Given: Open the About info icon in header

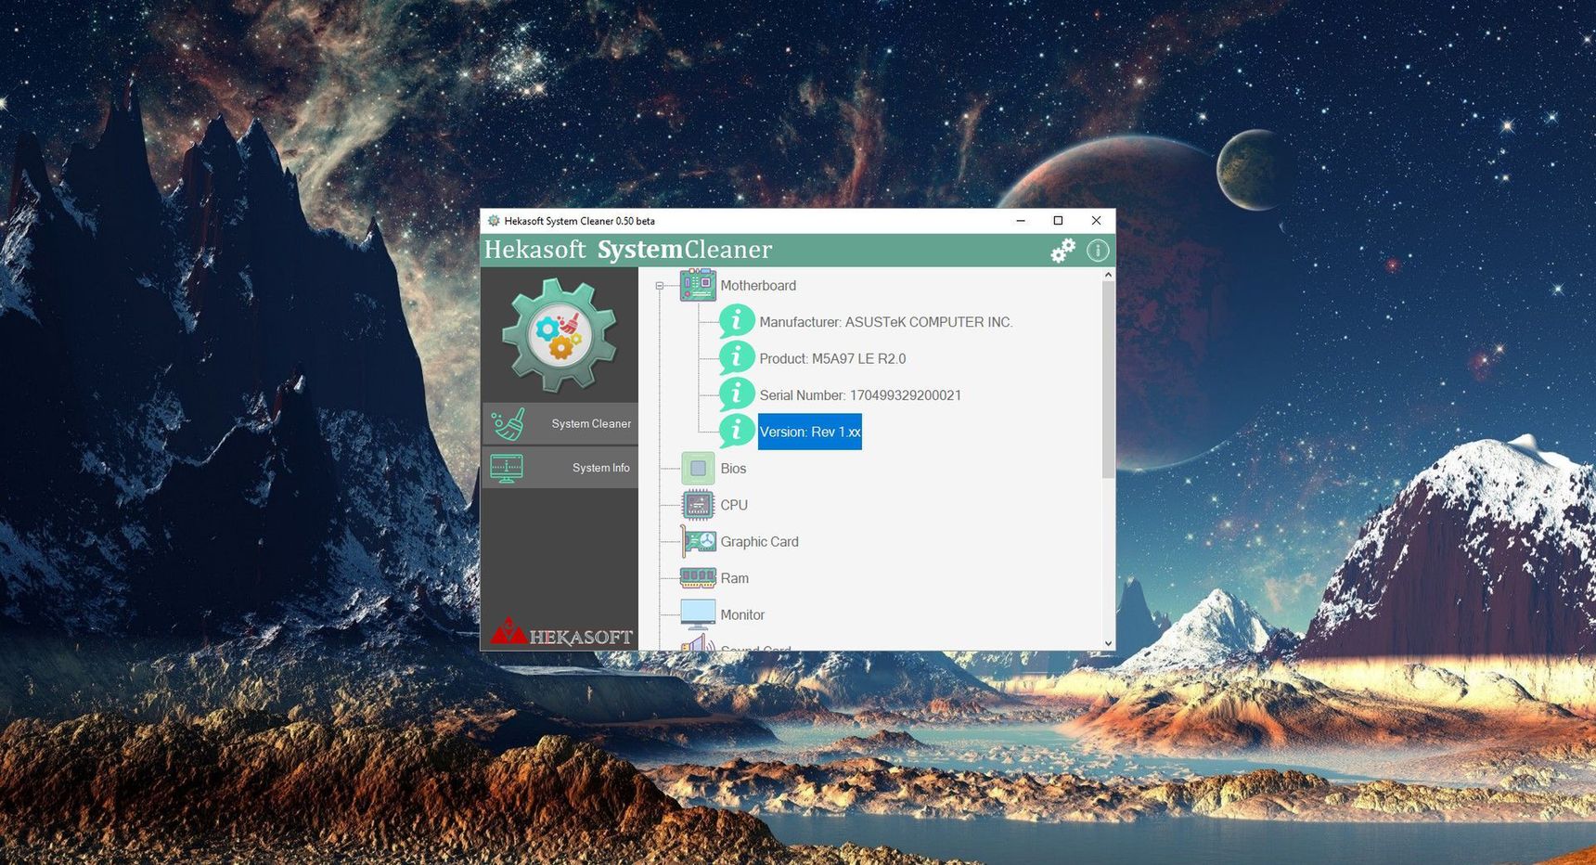Looking at the screenshot, I should 1098,251.
